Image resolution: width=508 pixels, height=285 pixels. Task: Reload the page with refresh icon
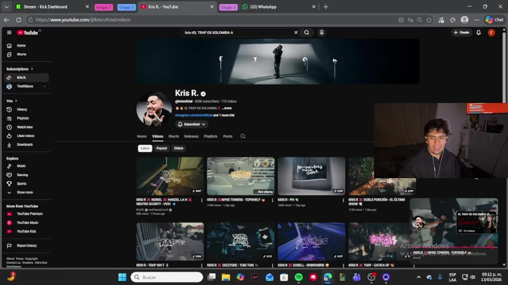coord(19,20)
